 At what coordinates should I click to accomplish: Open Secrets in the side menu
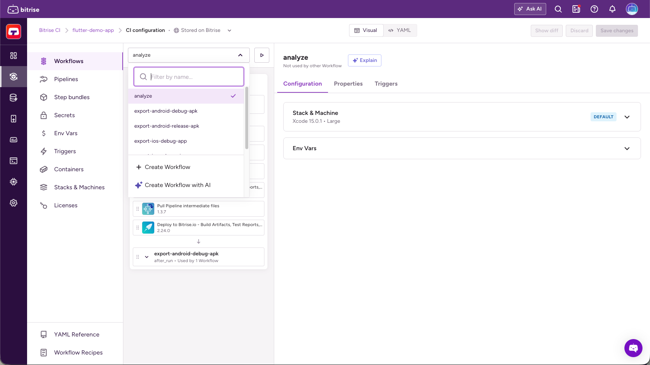(75, 115)
